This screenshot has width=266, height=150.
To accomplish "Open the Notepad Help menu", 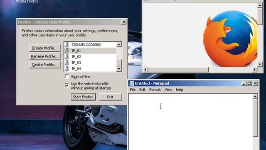I will 179,90.
